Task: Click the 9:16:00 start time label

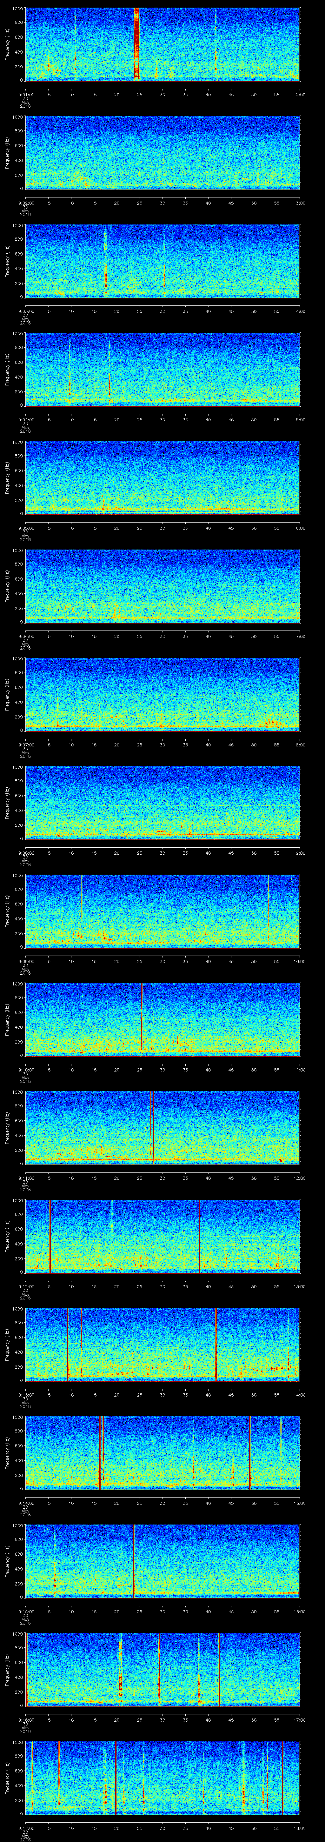Action: [26, 1719]
